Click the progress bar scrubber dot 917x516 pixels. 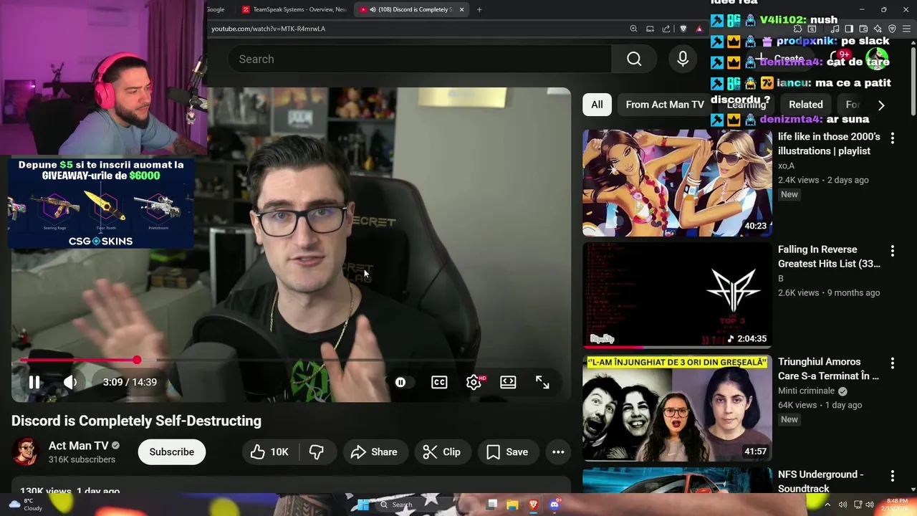(137, 360)
